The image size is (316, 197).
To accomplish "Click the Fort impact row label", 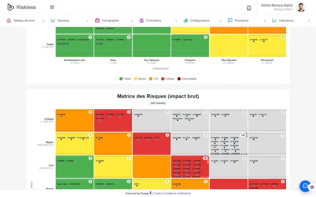I will [51, 165].
